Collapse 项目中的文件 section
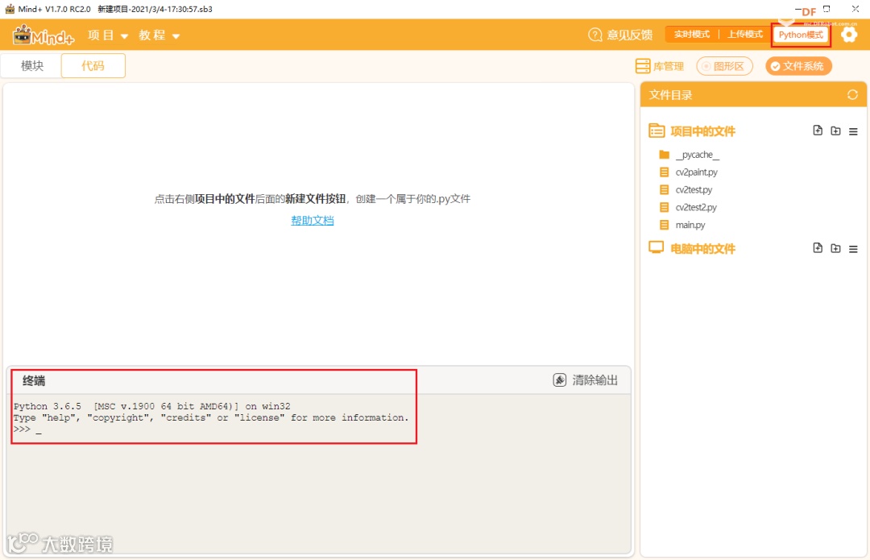The image size is (870, 560). [x=702, y=131]
